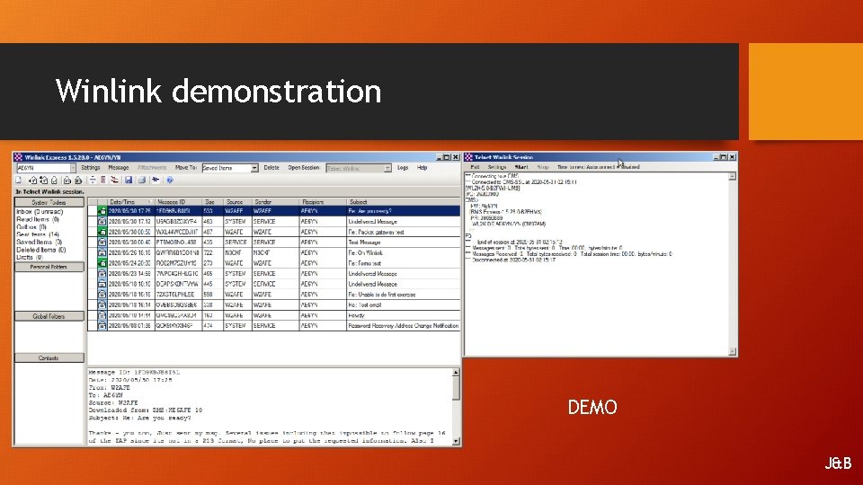Open Help menu in Winlink Express
The height and width of the screenshot is (485, 863).
[x=423, y=168]
